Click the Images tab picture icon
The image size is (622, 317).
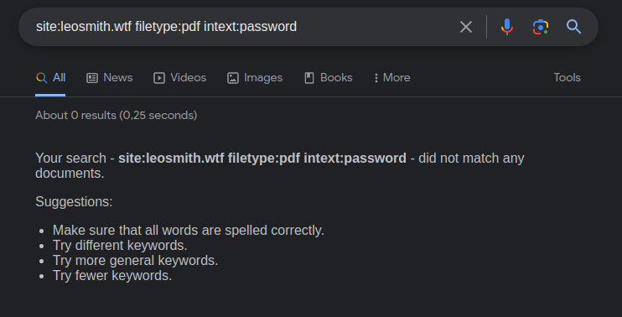click(x=233, y=78)
